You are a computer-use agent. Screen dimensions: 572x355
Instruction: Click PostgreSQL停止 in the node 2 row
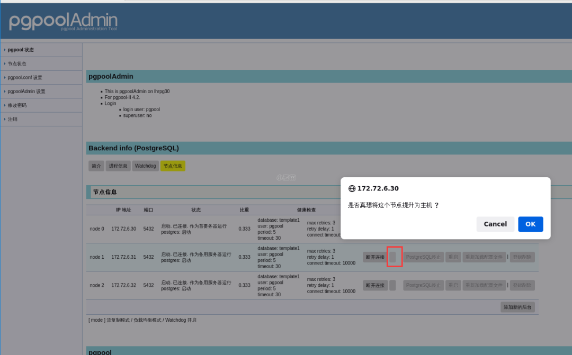[423, 285]
